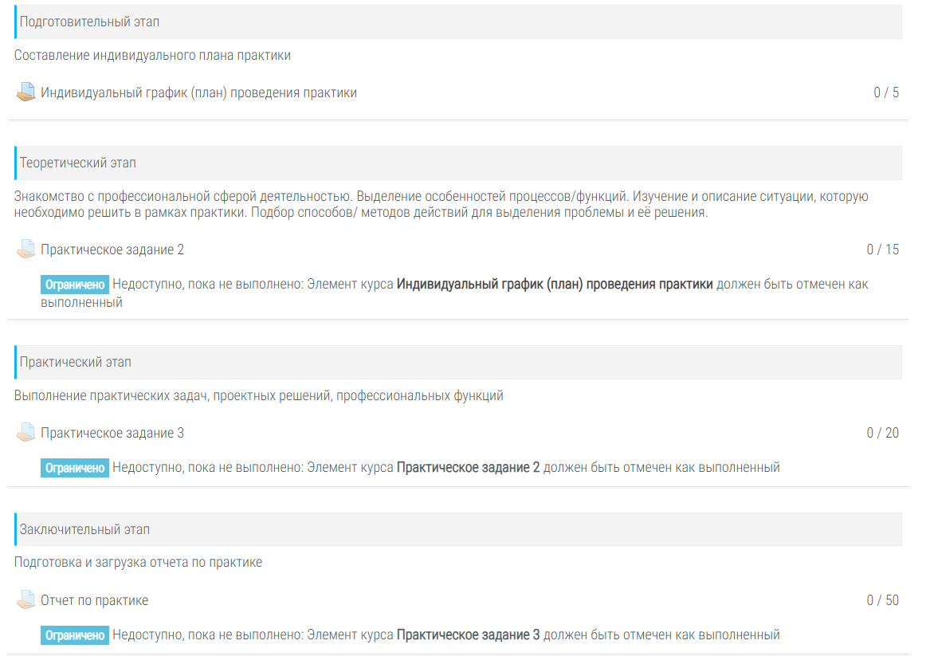Viewport: 930px width, 664px height.
Task: Click the 0 / 20 grade score
Action: click(883, 433)
